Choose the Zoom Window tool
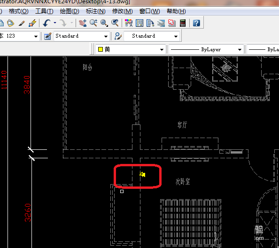The image size is (279, 248). pyautogui.click(x=104, y=23)
